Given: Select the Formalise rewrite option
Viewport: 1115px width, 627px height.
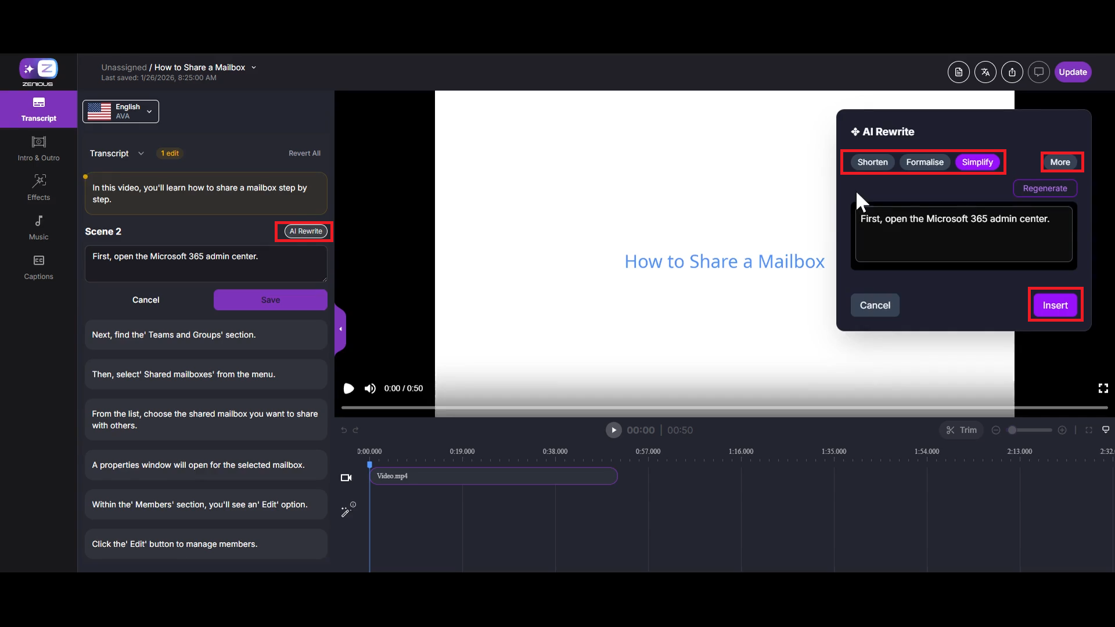Looking at the screenshot, I should pyautogui.click(x=925, y=162).
